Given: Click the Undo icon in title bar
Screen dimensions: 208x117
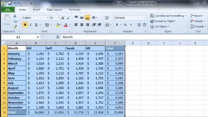Looking at the screenshot, I should point(15,3).
